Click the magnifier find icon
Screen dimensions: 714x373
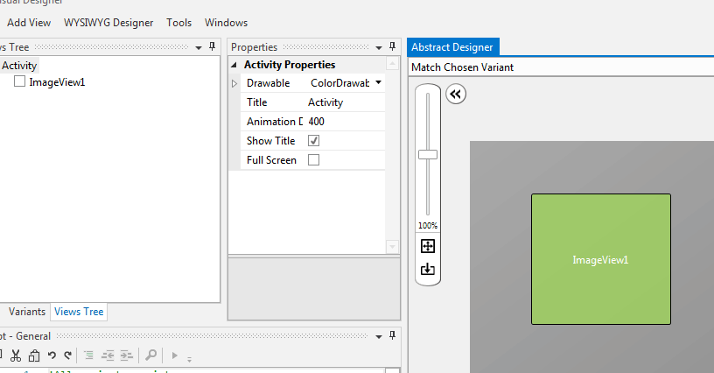[x=150, y=355]
